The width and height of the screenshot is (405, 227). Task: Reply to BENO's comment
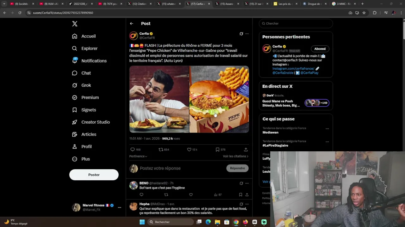coord(141,195)
